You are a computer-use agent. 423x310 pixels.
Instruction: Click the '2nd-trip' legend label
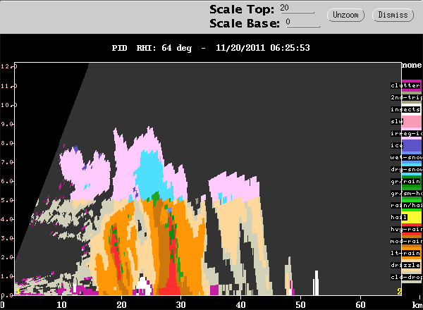click(x=406, y=97)
